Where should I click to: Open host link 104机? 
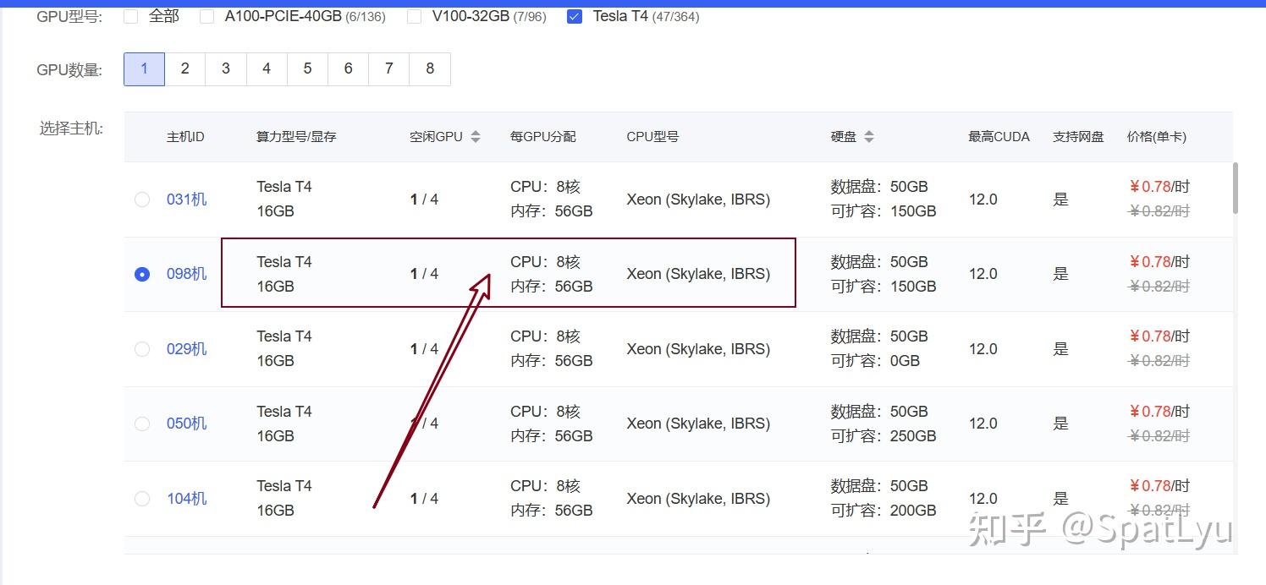point(186,499)
